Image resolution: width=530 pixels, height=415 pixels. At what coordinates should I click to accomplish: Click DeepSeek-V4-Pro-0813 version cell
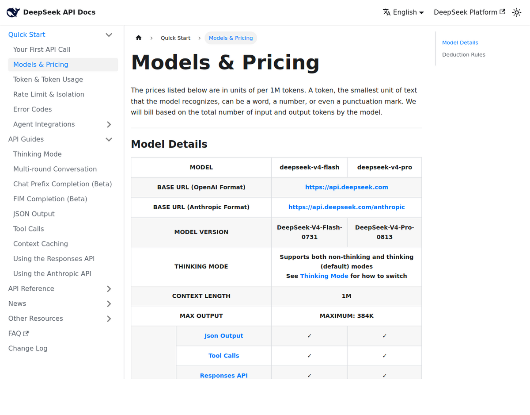click(x=385, y=232)
